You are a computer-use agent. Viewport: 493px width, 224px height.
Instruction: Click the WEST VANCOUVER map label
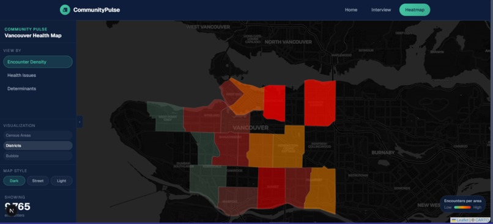[208, 27]
